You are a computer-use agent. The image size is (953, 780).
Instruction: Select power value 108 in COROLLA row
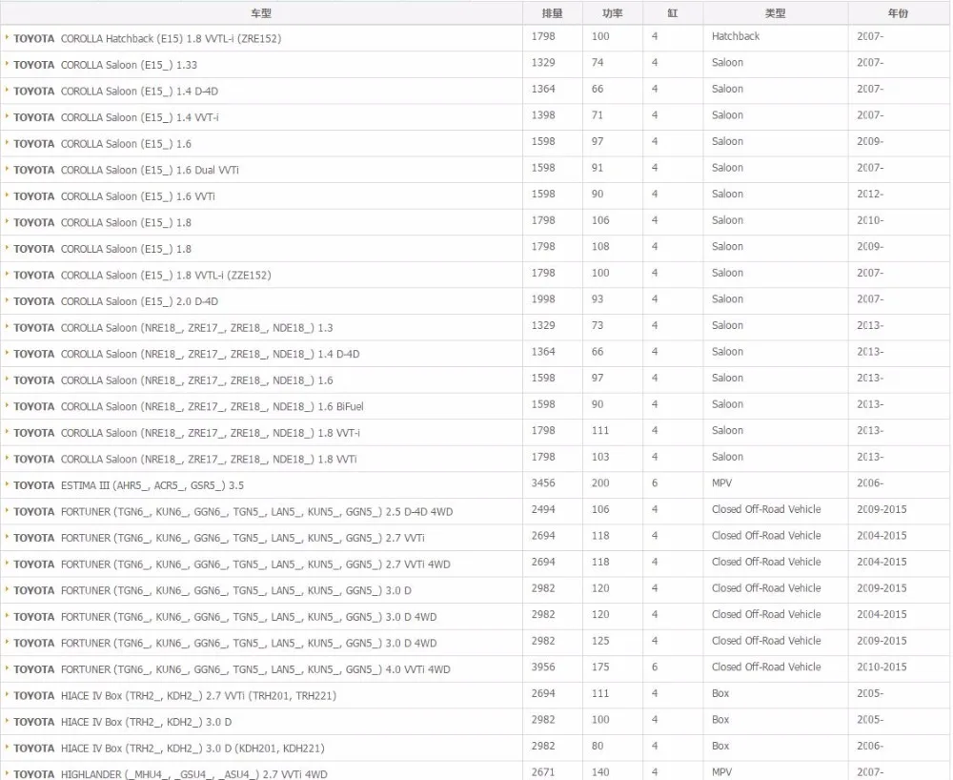pos(600,247)
